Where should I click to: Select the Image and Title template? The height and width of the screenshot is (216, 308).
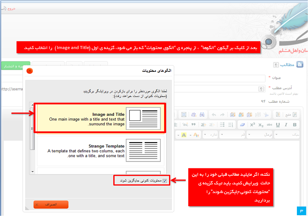tap(100, 118)
